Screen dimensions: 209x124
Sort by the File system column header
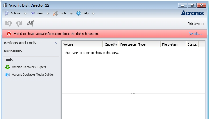click(173, 44)
